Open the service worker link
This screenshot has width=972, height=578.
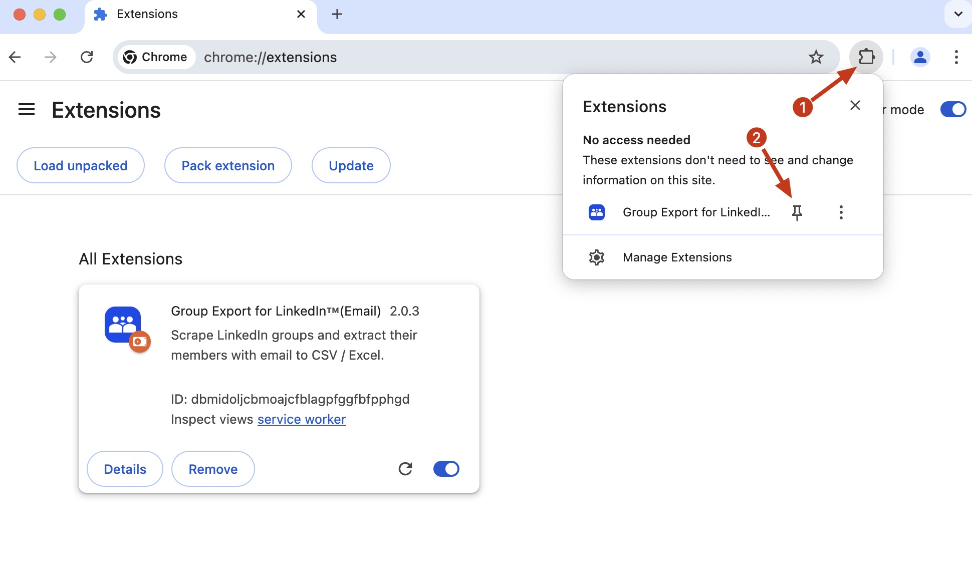click(301, 419)
